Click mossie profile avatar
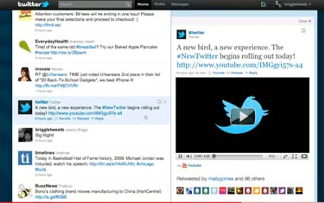The width and height of the screenshot is (324, 203). [x=25, y=74]
